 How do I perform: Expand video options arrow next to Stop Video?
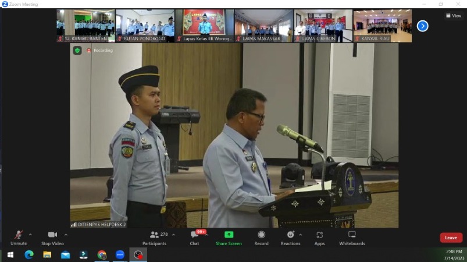[66, 235]
